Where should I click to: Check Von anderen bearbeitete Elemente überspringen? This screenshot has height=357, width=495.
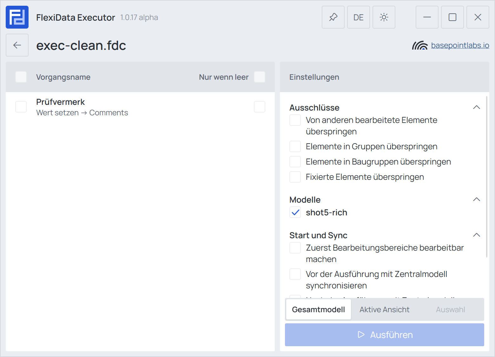click(295, 120)
